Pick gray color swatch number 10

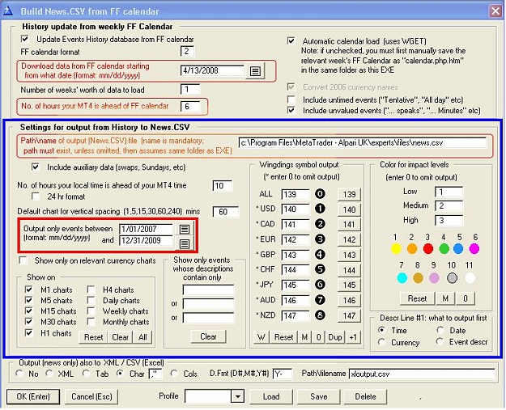(x=452, y=278)
